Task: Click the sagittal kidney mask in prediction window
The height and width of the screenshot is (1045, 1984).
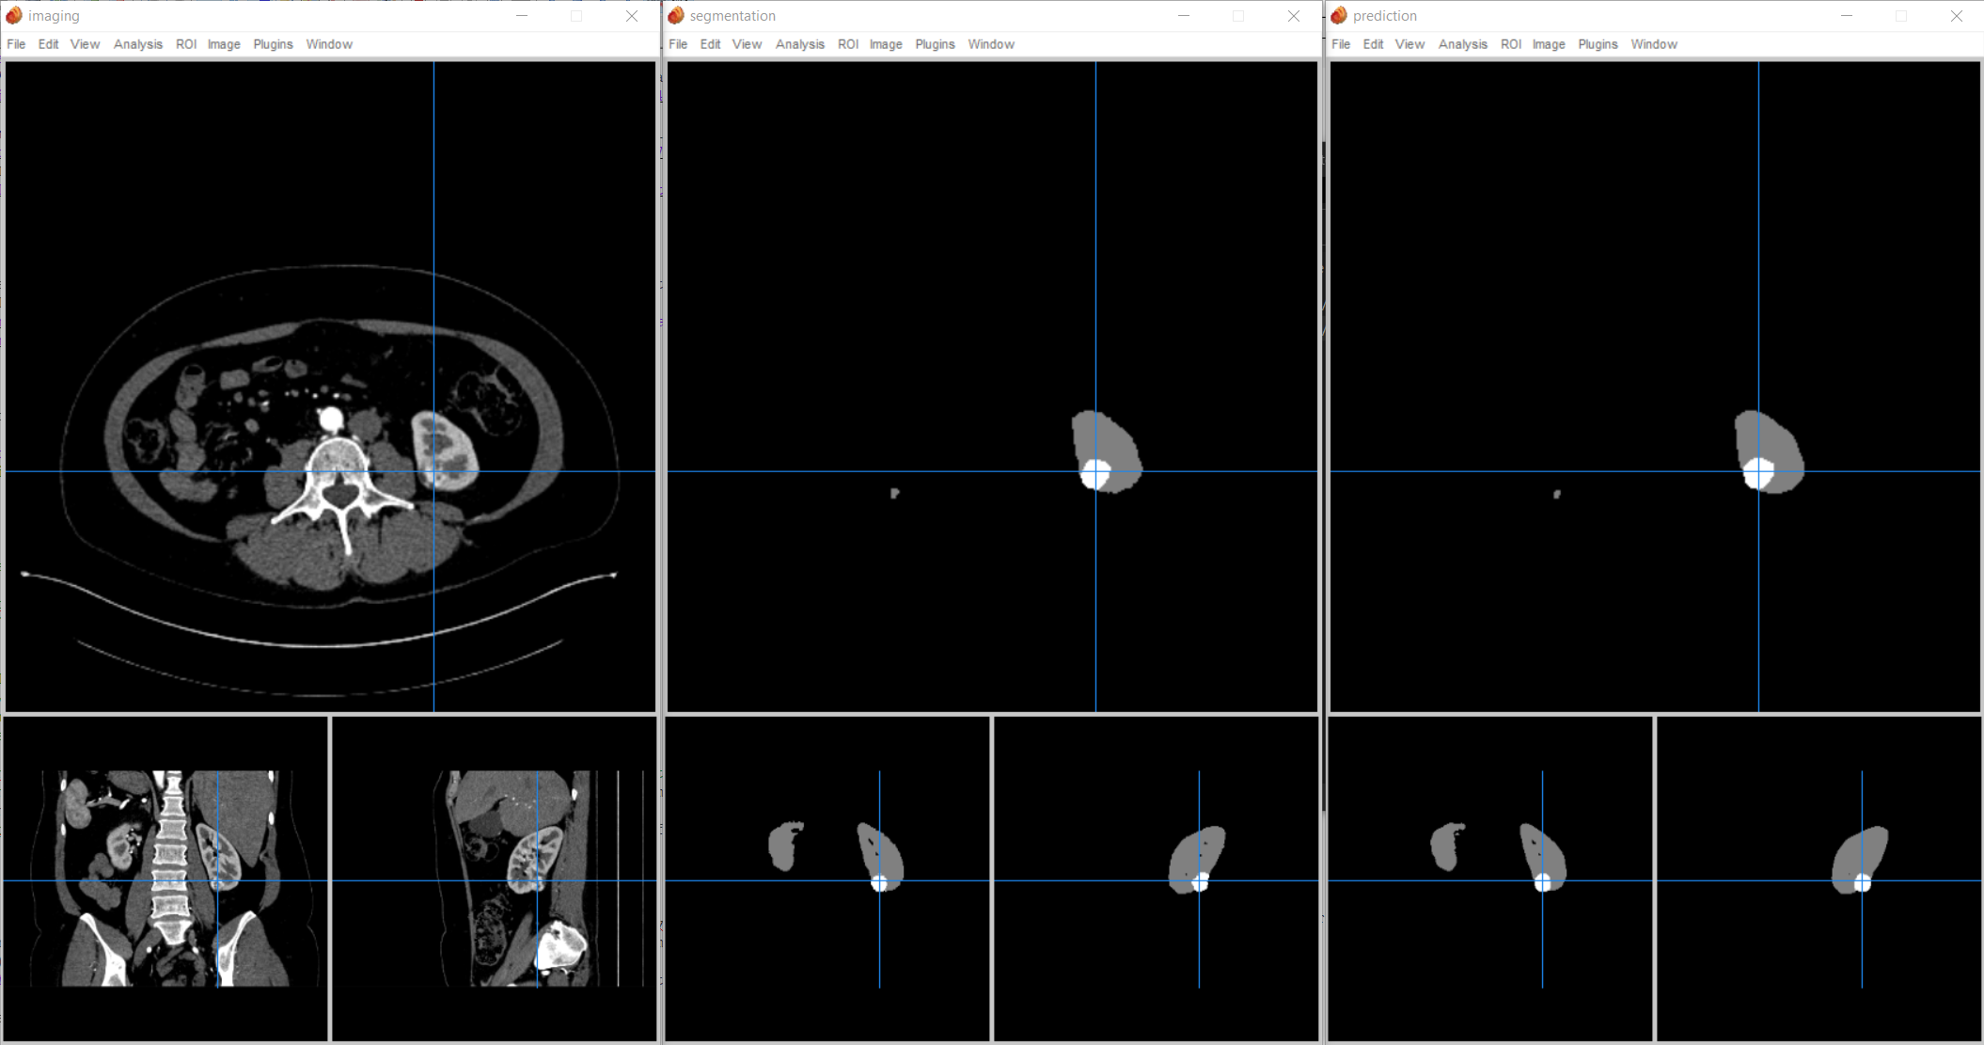Action: pos(1862,859)
